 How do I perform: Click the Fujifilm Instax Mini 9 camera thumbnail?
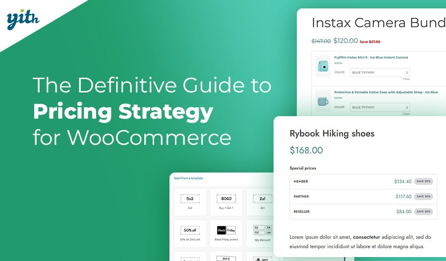click(x=323, y=66)
